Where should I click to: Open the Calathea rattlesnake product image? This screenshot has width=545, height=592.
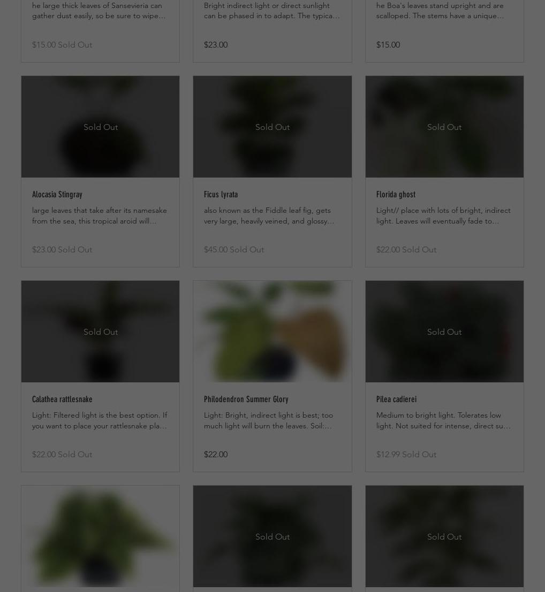100,332
